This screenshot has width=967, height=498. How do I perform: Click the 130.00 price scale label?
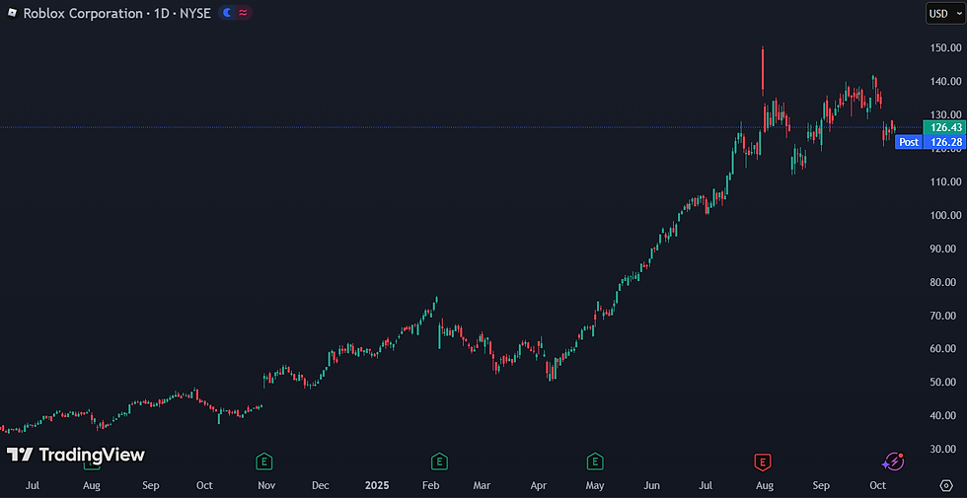[946, 114]
